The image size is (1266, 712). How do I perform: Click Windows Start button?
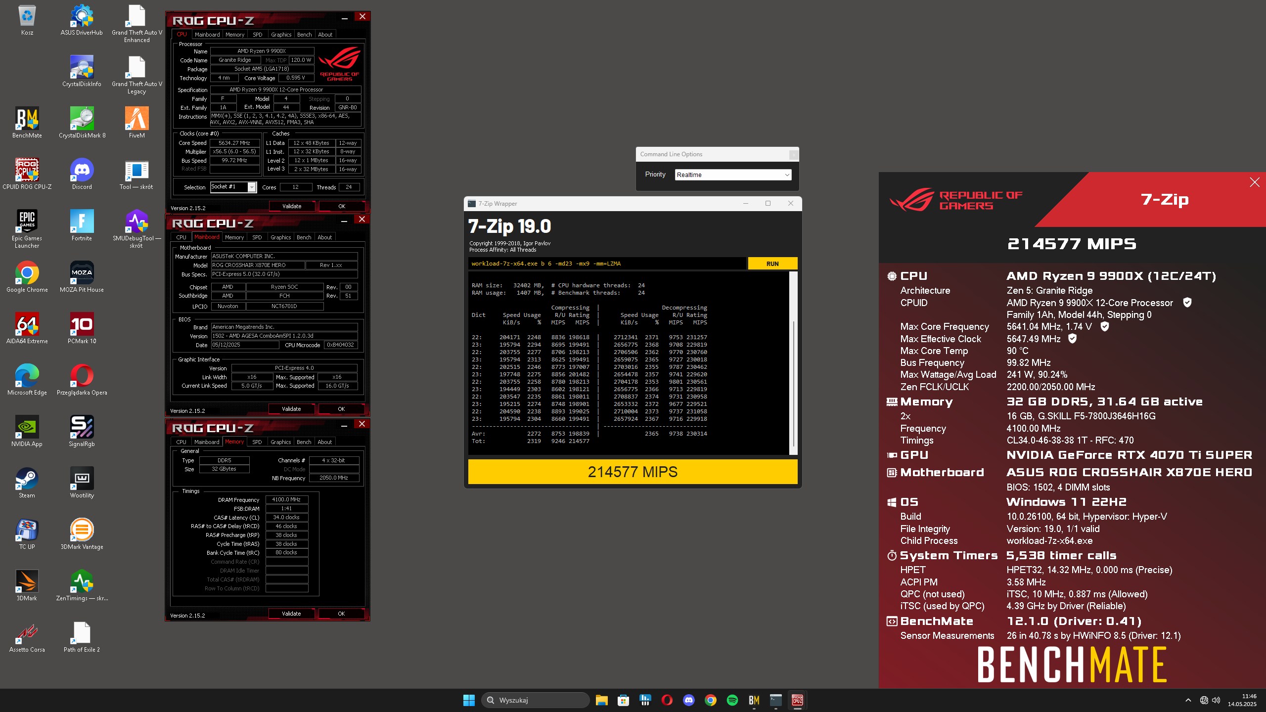point(469,700)
